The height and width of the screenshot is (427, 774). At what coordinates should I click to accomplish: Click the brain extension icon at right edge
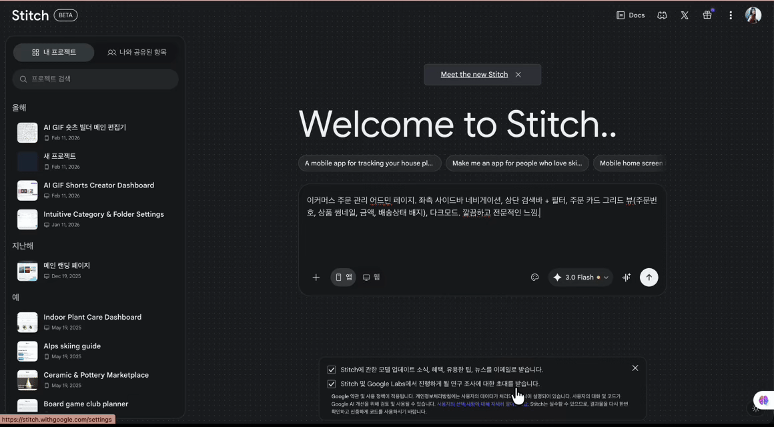[x=763, y=400]
